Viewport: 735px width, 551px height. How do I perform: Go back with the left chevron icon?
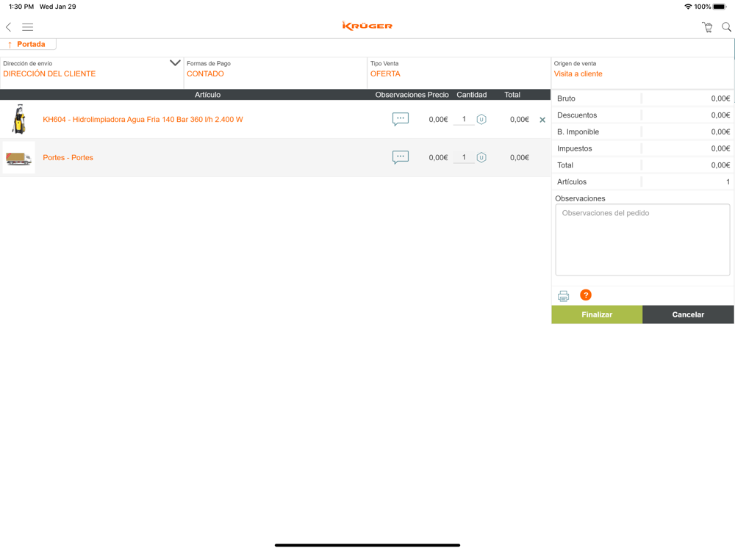coord(8,26)
